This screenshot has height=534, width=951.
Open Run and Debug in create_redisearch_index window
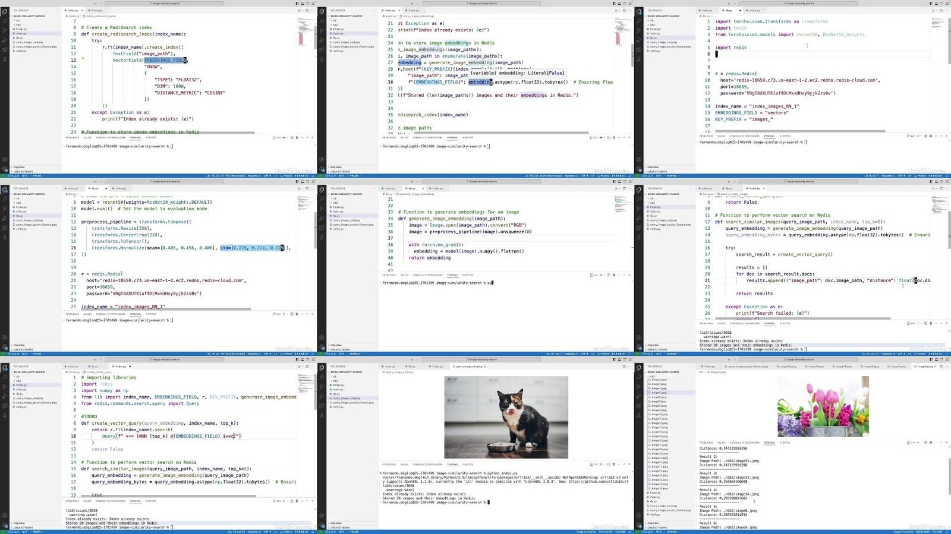(x=4, y=40)
